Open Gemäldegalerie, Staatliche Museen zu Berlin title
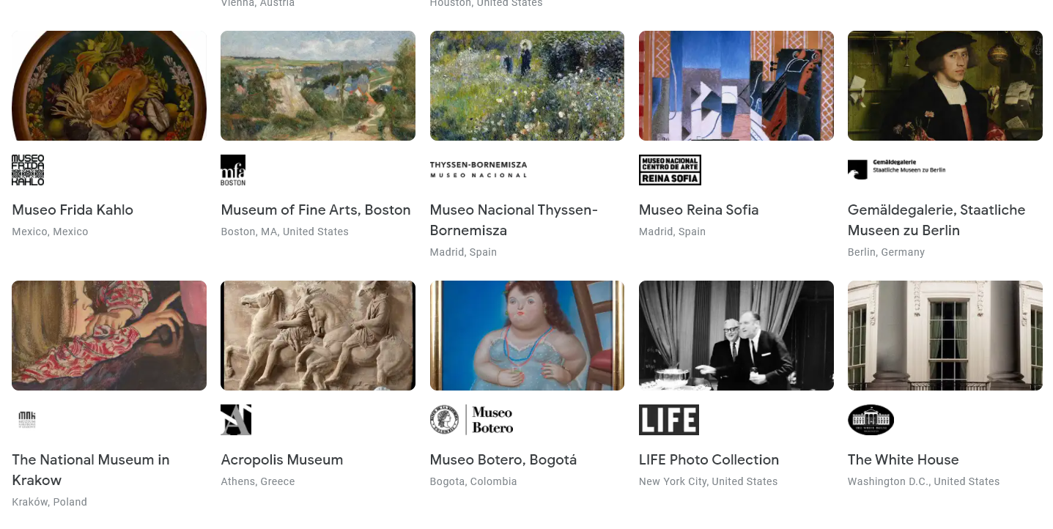 pos(936,220)
